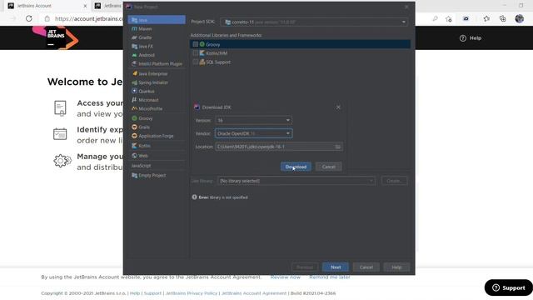Open Help on the JetBrains website header
The width and height of the screenshot is (533, 300).
pos(471,38)
